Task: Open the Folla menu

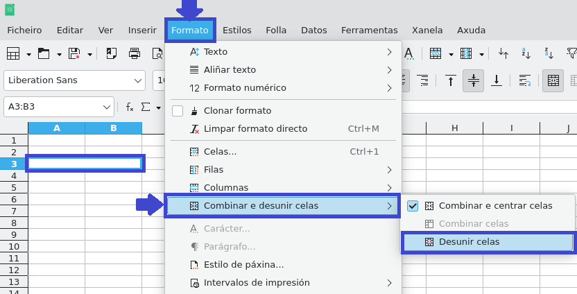Action: tap(276, 31)
